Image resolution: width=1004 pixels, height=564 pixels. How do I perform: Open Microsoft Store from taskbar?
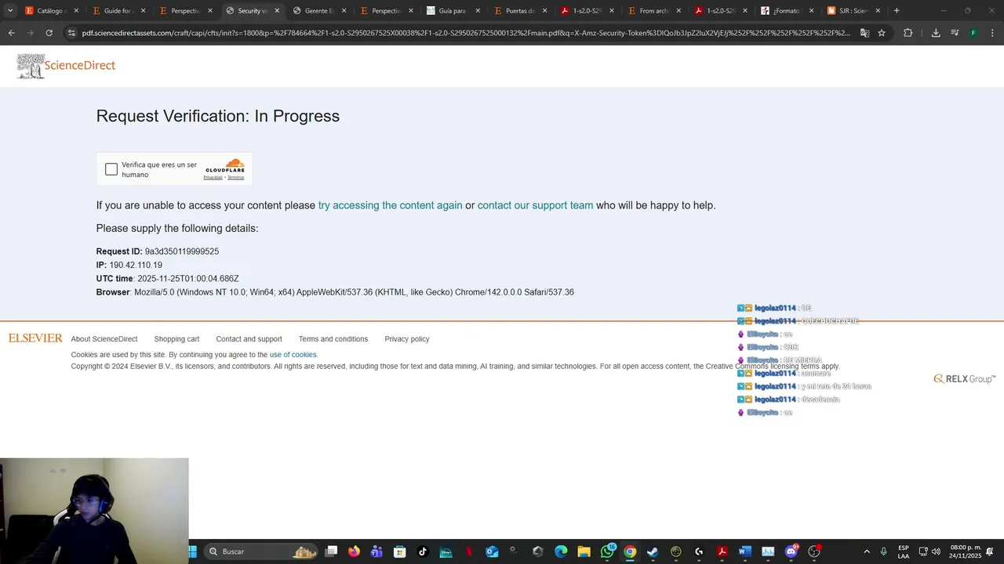(399, 551)
